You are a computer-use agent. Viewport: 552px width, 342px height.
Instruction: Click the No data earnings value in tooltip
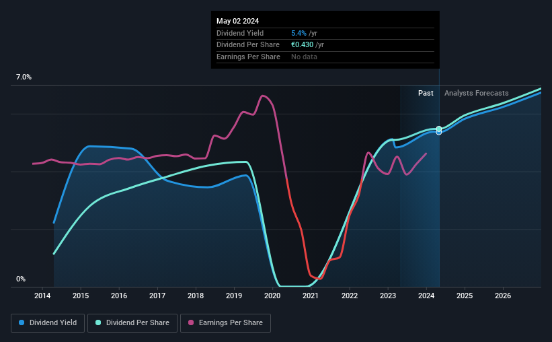(x=304, y=57)
